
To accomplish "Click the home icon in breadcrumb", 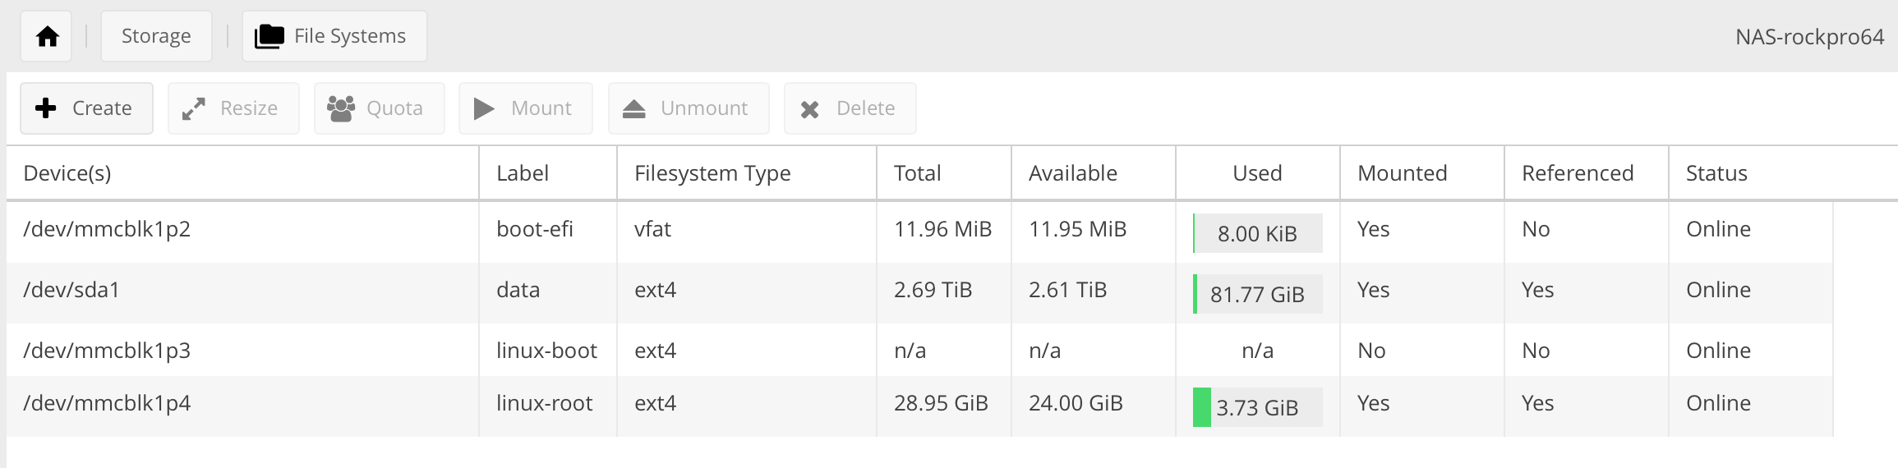I will click(47, 37).
